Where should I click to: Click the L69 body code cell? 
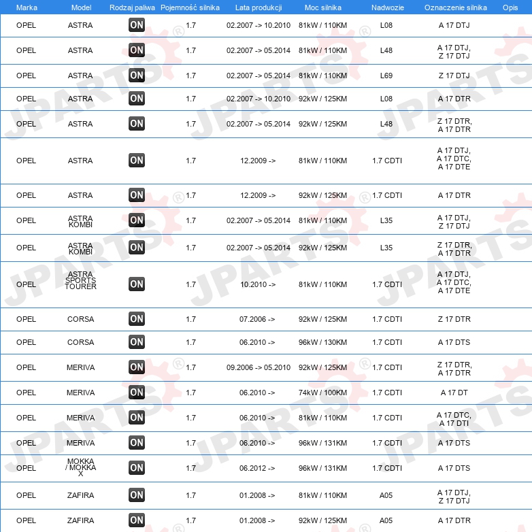(386, 76)
